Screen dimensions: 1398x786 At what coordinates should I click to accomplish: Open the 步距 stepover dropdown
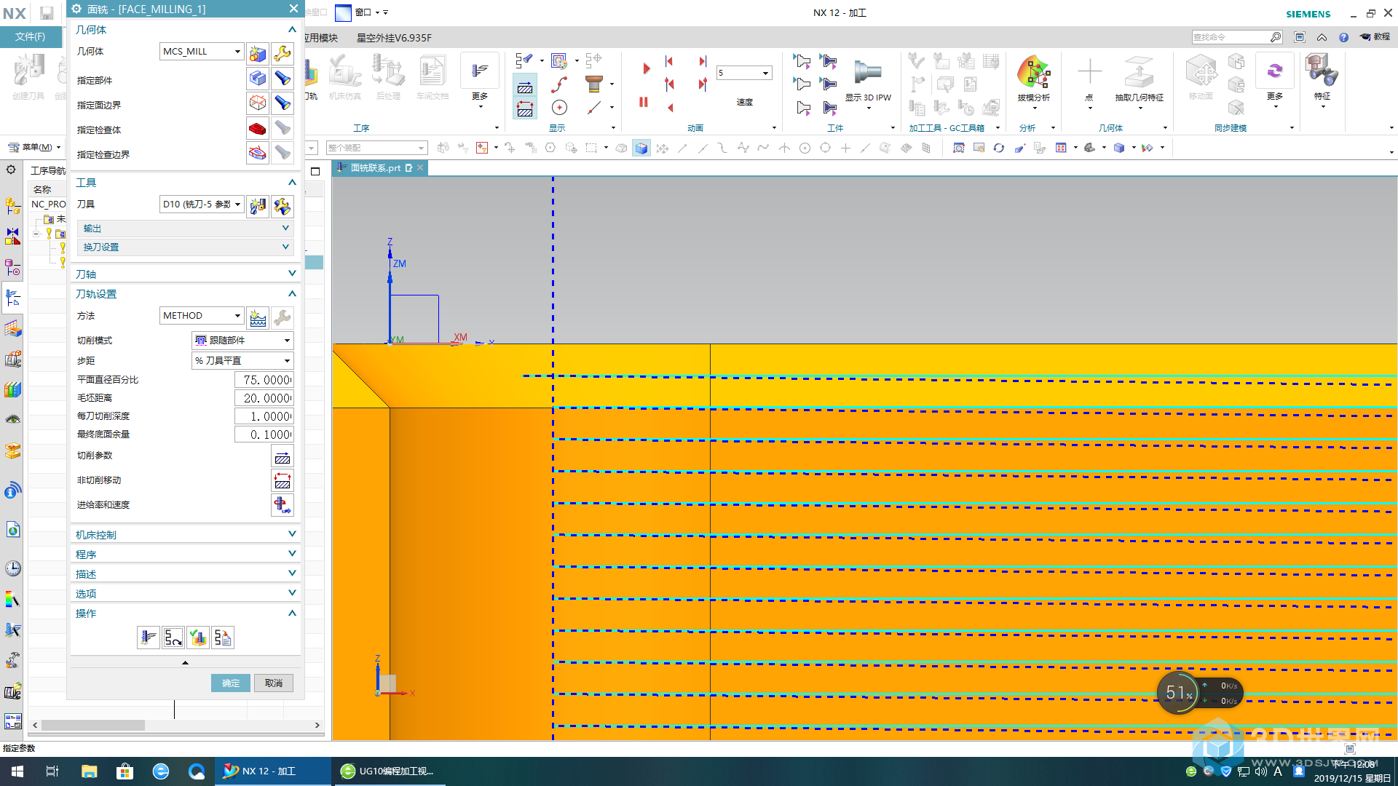pyautogui.click(x=242, y=361)
